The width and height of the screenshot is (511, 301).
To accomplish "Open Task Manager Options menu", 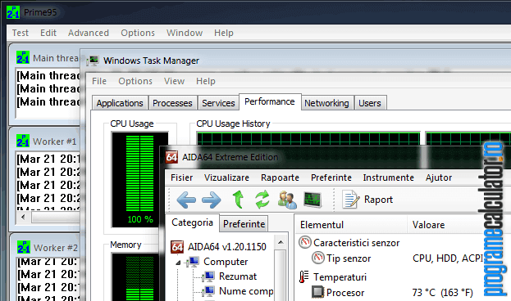I will point(135,81).
